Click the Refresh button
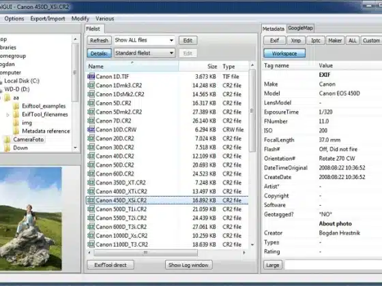 pos(99,40)
